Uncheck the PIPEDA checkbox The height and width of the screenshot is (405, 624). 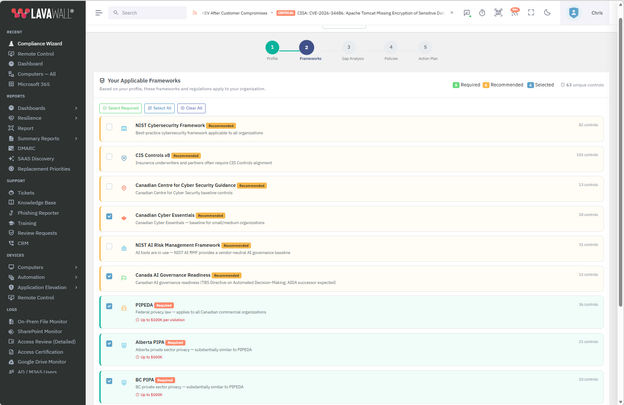109,306
